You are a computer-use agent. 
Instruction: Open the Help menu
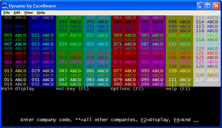[x=41, y=13]
